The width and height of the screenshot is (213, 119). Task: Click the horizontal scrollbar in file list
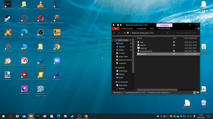click(x=157, y=90)
